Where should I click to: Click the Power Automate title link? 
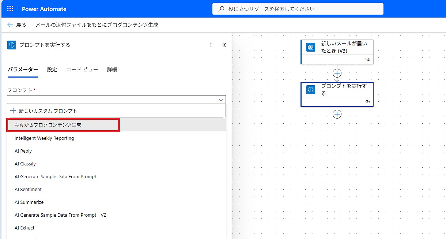coord(44,9)
